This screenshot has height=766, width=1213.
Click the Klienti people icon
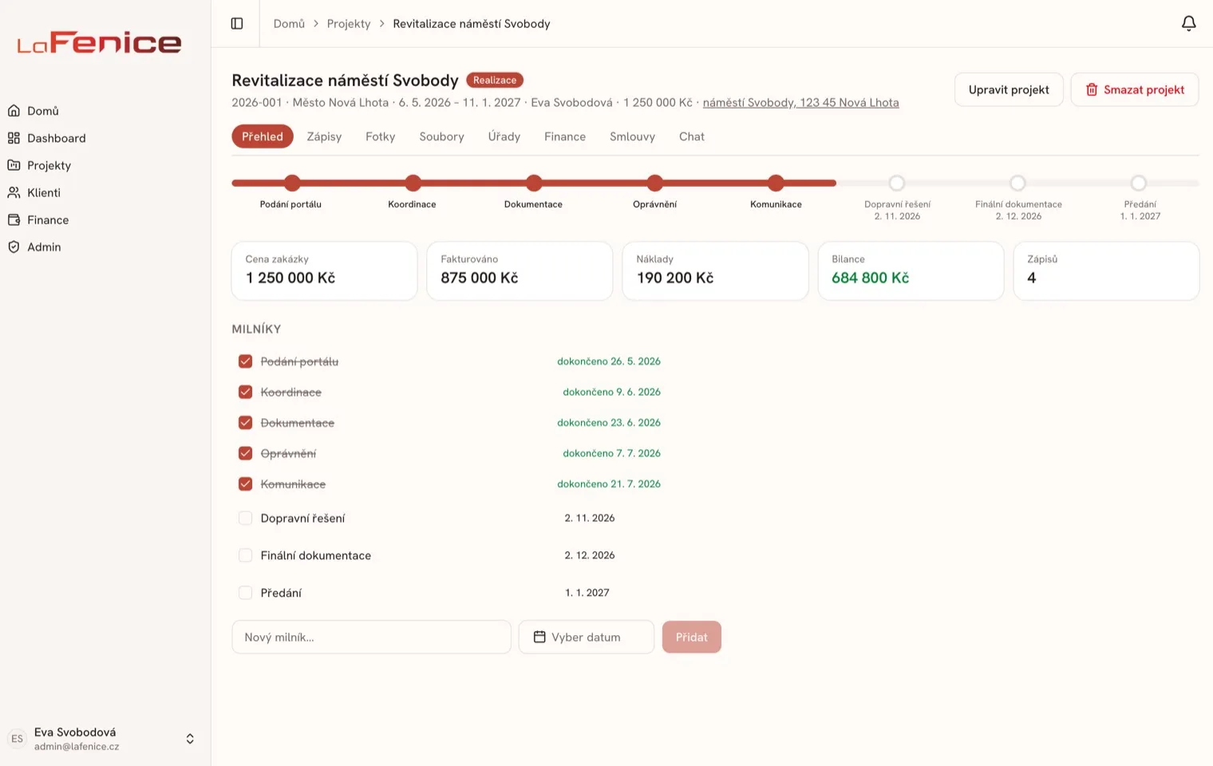coord(14,192)
